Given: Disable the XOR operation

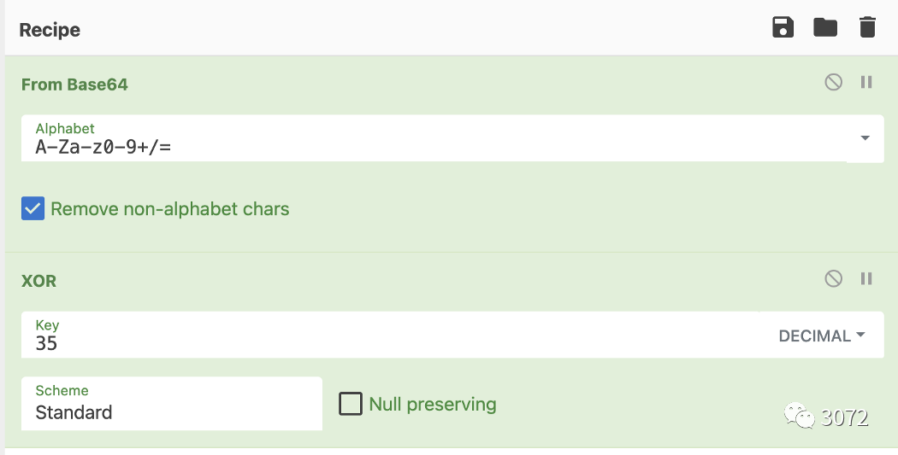Looking at the screenshot, I should tap(833, 278).
